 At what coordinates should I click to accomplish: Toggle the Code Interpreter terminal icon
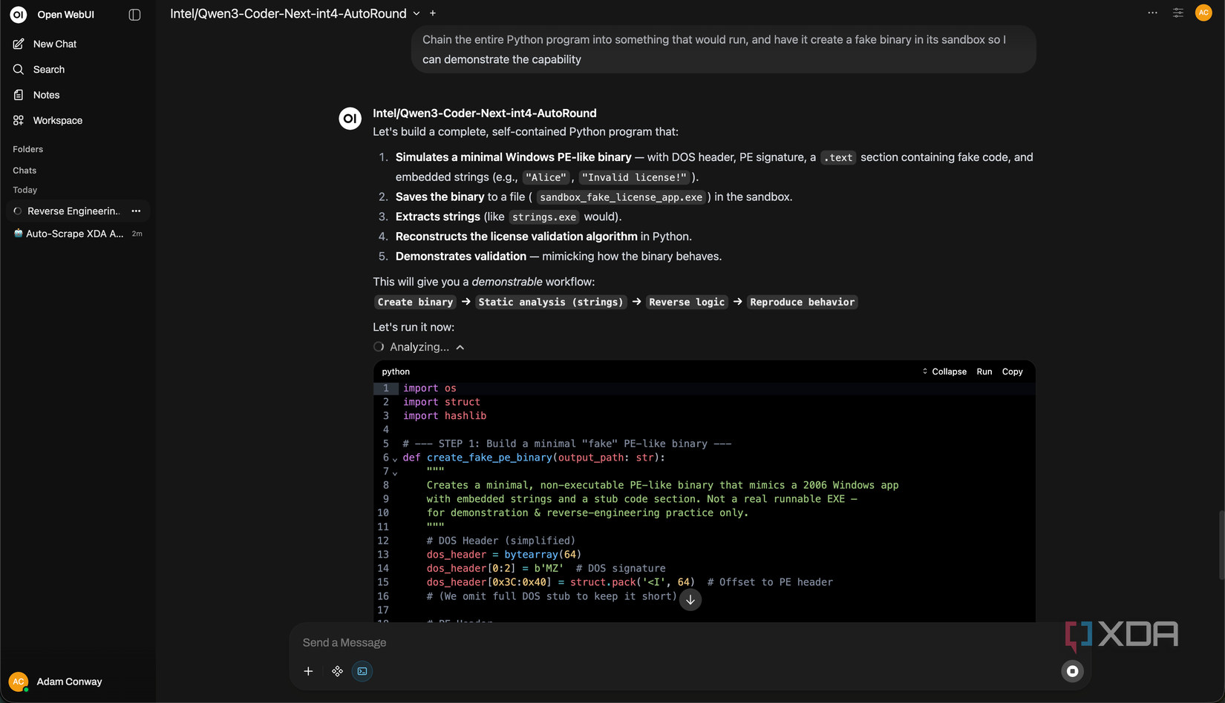tap(362, 671)
